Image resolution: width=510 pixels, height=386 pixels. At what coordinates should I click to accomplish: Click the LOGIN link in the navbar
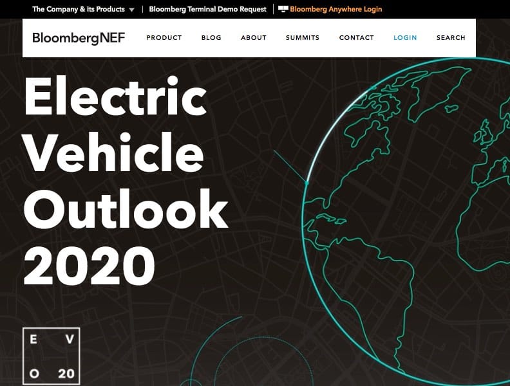point(405,37)
